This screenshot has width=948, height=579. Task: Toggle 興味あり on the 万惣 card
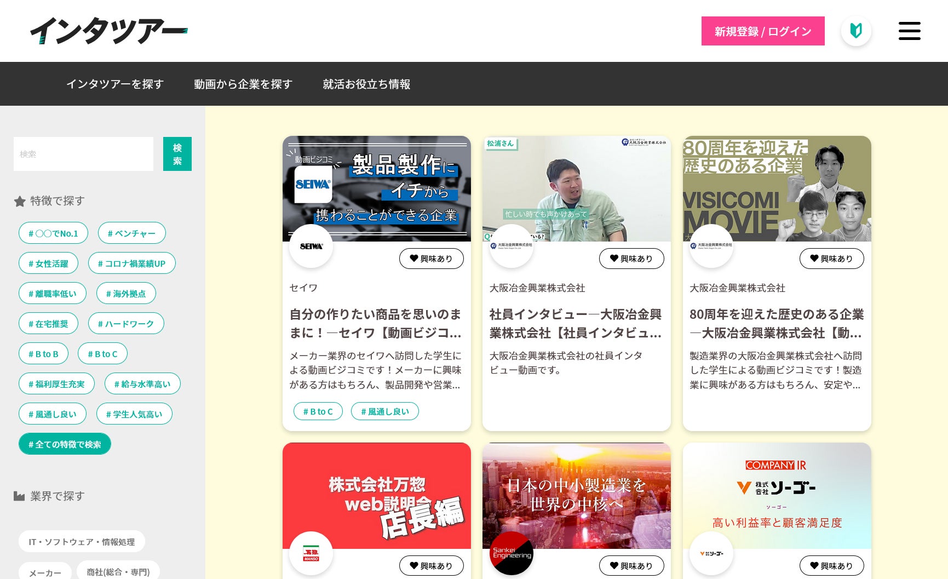click(432, 566)
